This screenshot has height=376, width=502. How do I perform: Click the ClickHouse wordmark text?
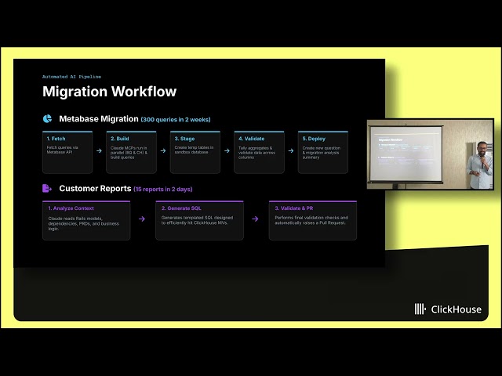pos(457,309)
